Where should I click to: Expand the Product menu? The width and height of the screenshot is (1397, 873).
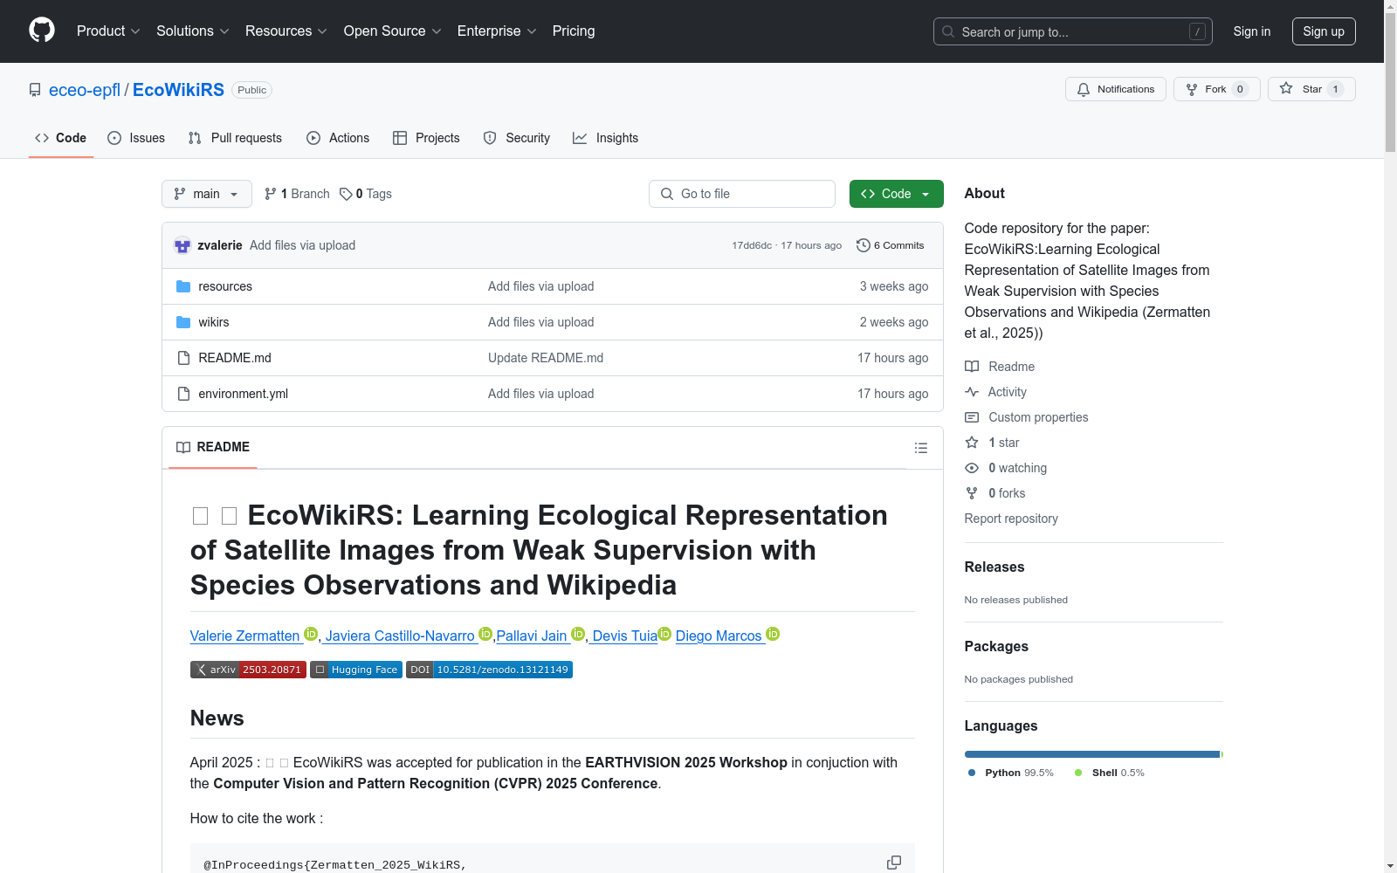(x=108, y=31)
